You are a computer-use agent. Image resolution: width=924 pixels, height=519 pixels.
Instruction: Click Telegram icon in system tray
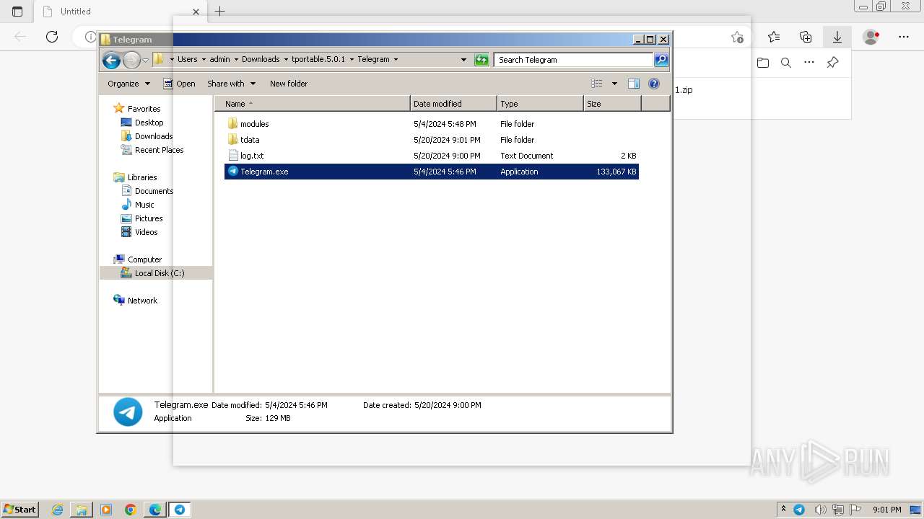[799, 510]
